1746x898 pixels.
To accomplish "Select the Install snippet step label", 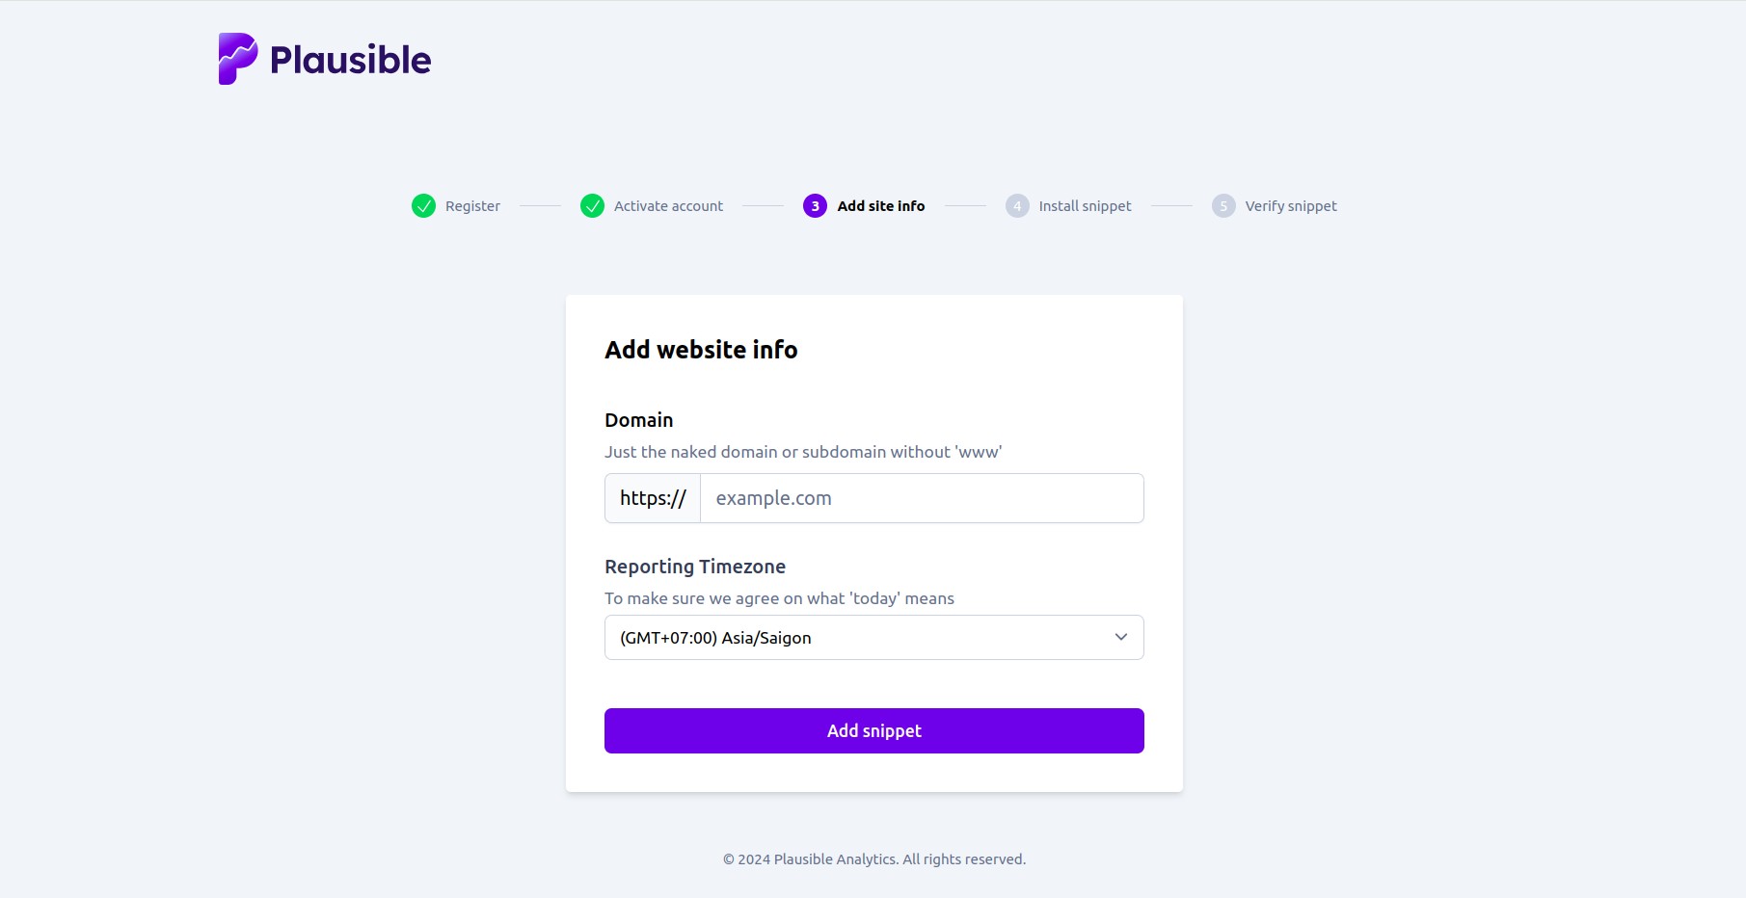I will coord(1085,206).
